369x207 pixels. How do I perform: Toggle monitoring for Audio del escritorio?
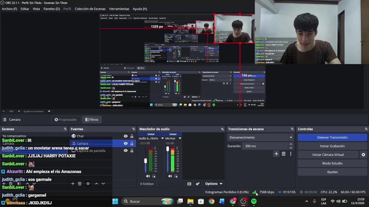[154, 176]
